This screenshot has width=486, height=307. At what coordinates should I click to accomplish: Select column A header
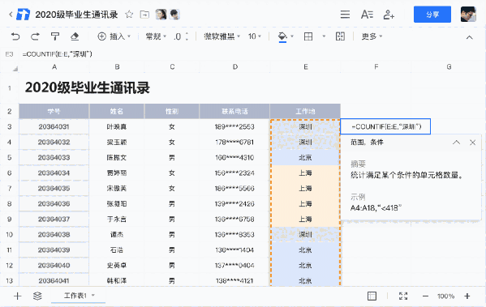point(54,67)
